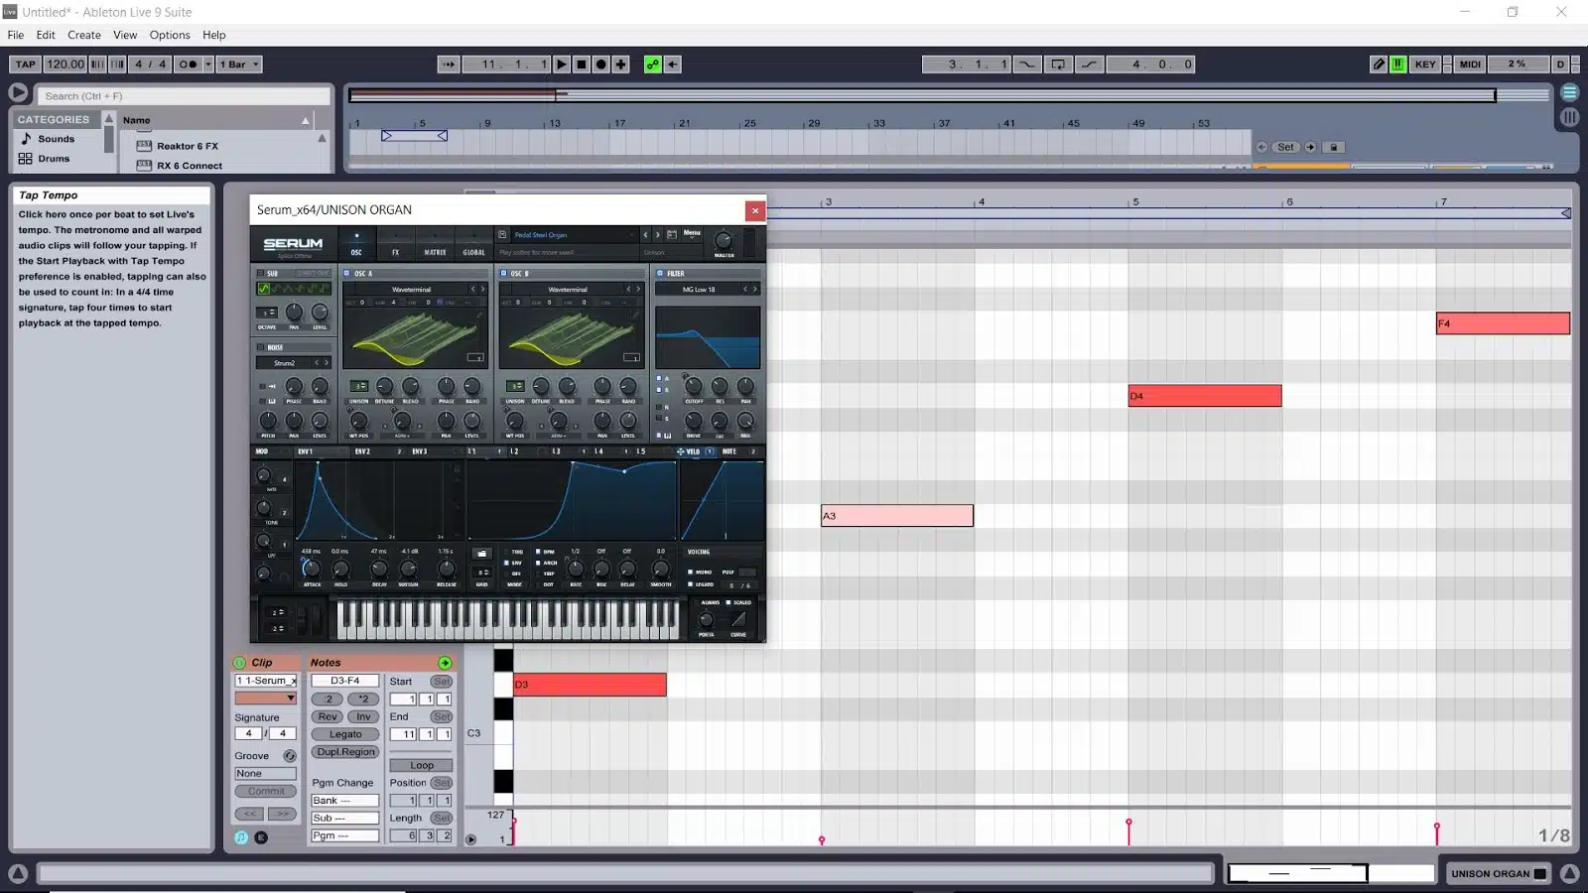This screenshot has height=893, width=1588.
Task: Open the Groove None chooser
Action: 265,774
